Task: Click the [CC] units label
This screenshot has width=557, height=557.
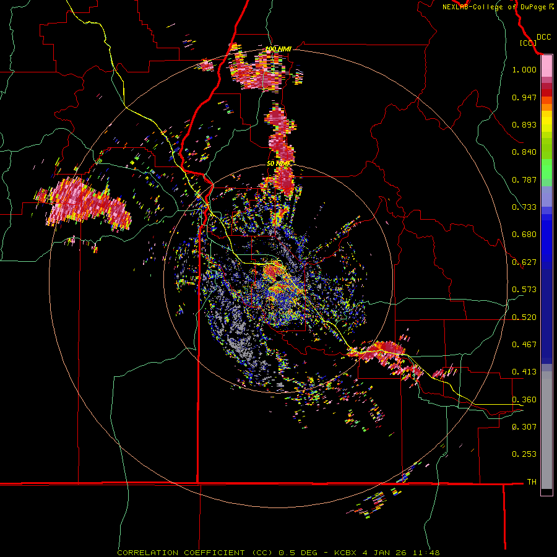Action: point(528,43)
